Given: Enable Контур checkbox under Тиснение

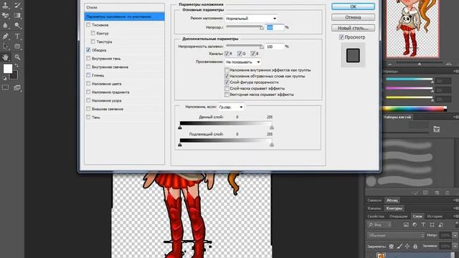Looking at the screenshot, I should 93,33.
